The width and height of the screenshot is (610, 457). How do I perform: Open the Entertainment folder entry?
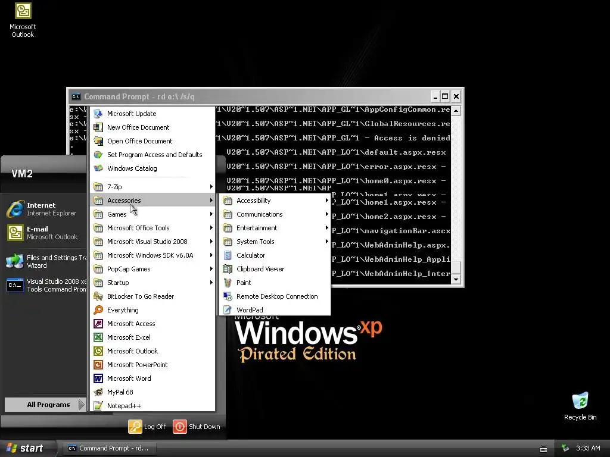point(275,228)
